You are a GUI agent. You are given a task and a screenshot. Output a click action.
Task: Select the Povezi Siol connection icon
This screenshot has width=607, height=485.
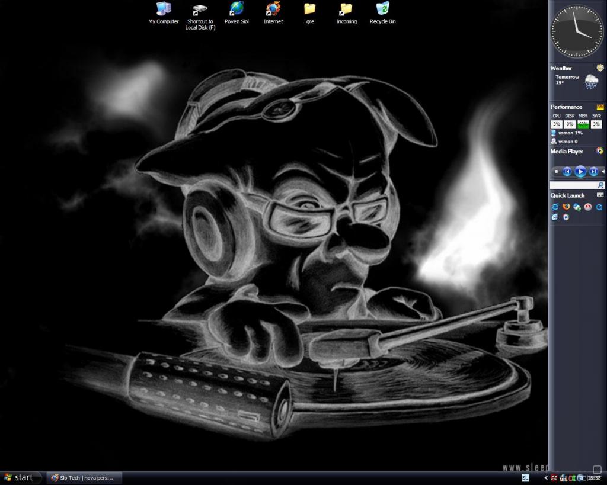click(x=237, y=13)
